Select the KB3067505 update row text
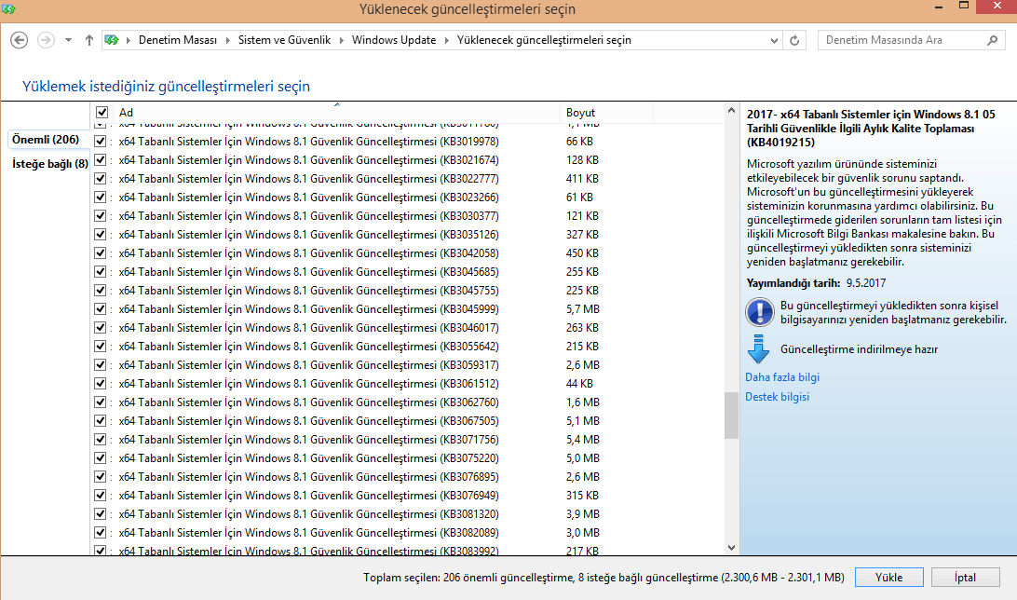 click(309, 421)
